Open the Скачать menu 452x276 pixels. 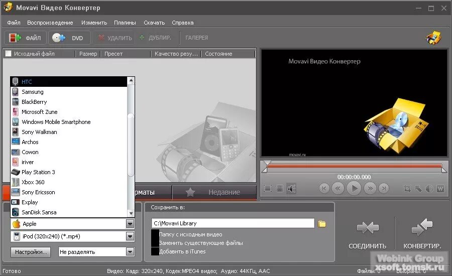point(154,23)
